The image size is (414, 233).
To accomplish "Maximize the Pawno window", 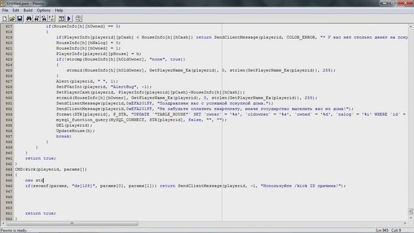I will (393, 3).
